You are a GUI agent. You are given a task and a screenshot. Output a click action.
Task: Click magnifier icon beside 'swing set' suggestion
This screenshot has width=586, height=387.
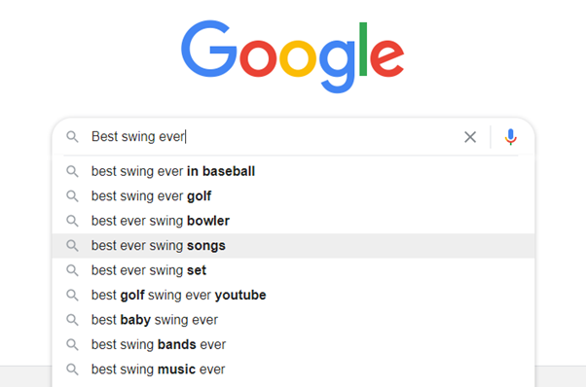pyautogui.click(x=72, y=270)
